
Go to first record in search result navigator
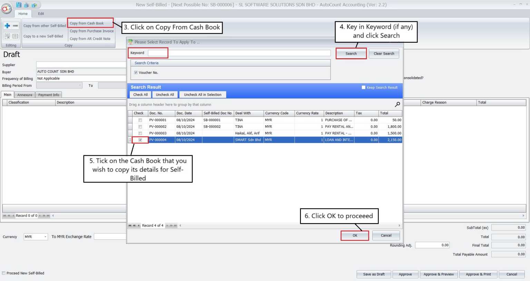point(130,226)
